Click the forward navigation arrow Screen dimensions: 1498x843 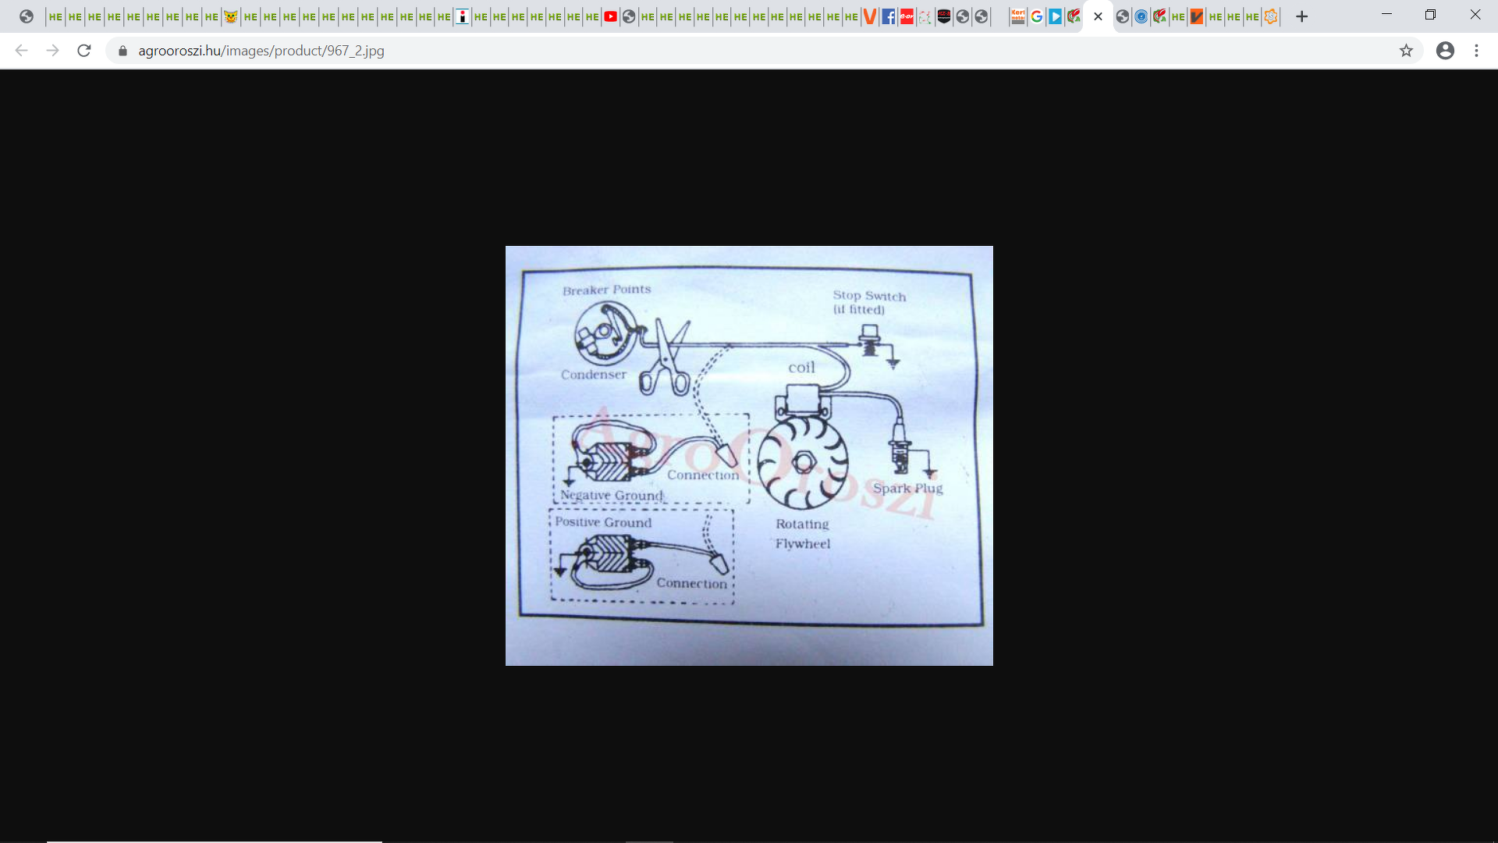[x=52, y=51]
